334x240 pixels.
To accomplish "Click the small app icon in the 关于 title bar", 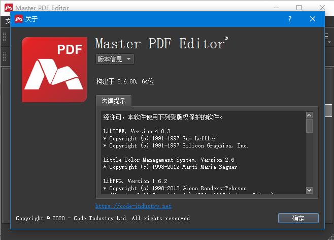I will click(19, 19).
